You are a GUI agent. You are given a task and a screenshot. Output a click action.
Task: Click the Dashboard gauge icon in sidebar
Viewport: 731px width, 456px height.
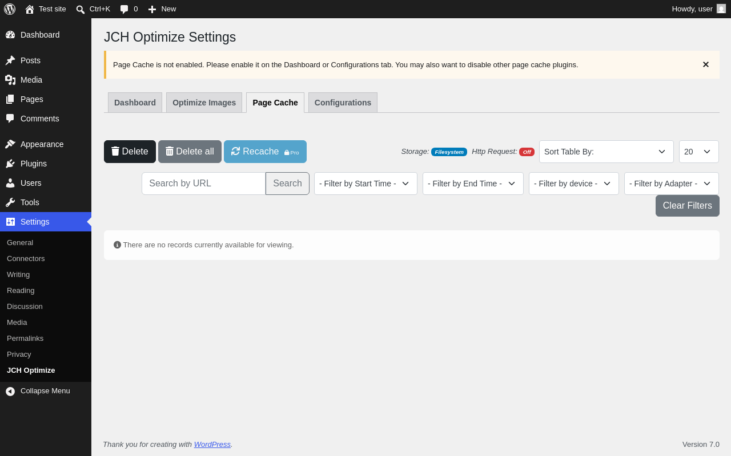click(10, 35)
